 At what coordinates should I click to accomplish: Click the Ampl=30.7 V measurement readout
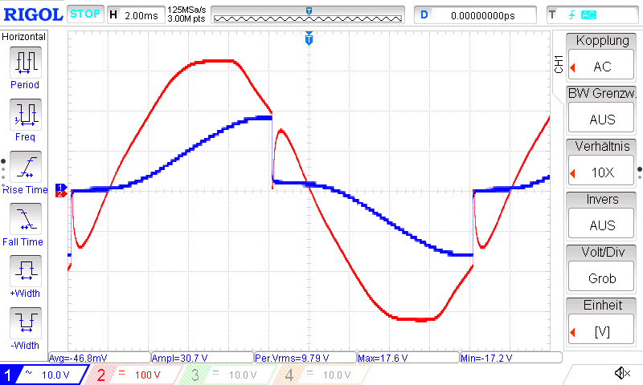[203, 358]
